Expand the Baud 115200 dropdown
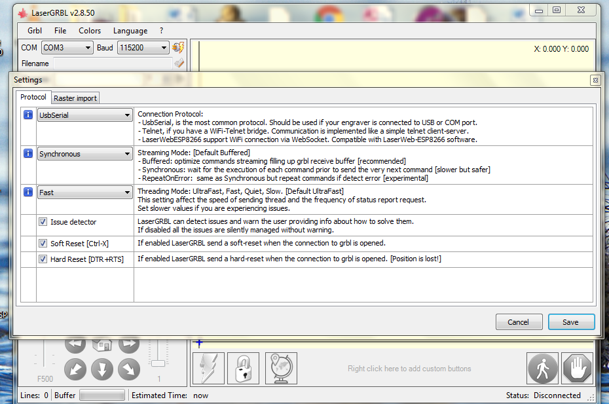Image resolution: width=609 pixels, height=404 pixels. pos(143,48)
